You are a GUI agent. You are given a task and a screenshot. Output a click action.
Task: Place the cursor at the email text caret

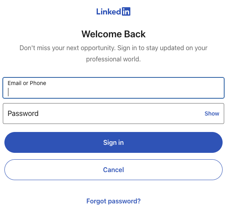point(8,92)
